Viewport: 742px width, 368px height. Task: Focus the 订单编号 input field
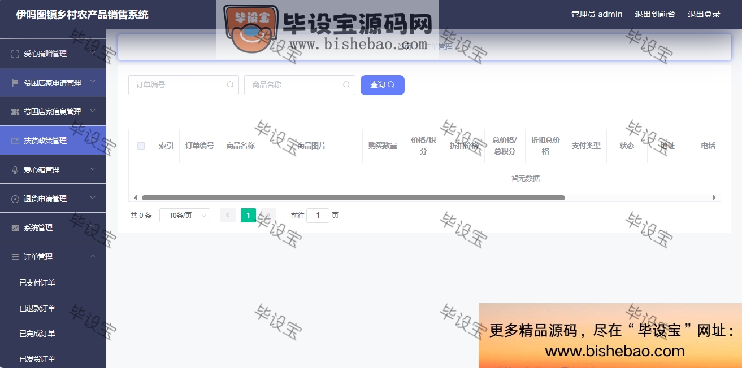[x=184, y=85]
